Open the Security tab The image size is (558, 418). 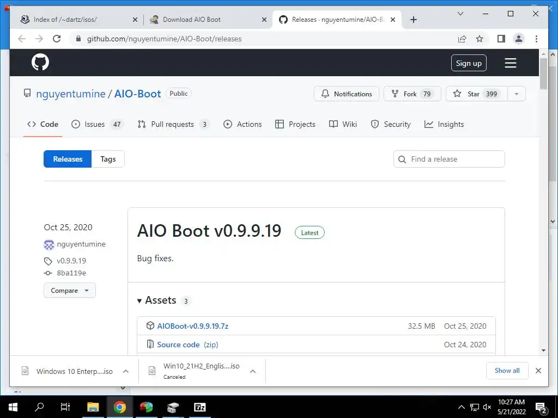pyautogui.click(x=390, y=124)
